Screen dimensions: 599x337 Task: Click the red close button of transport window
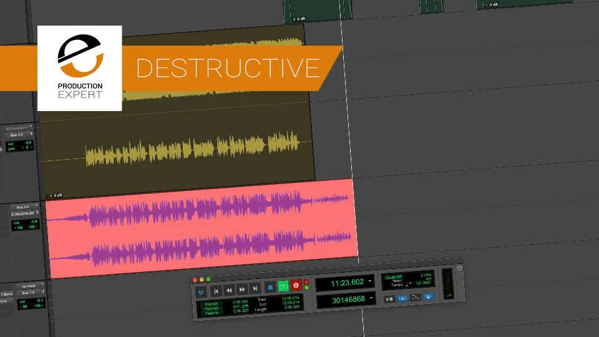195,280
